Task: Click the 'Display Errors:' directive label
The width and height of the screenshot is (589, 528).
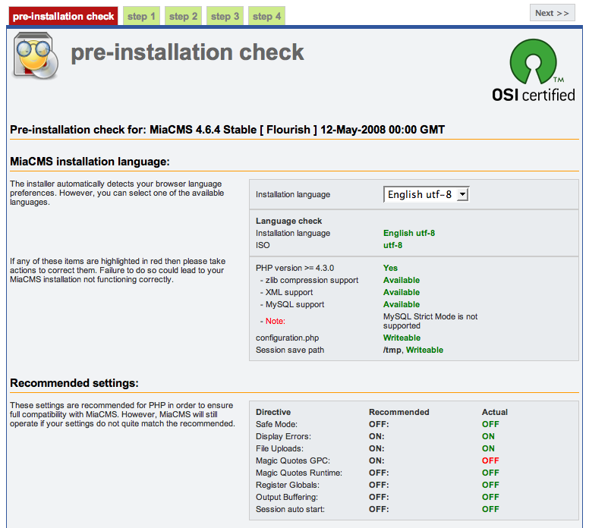Action: 283,436
